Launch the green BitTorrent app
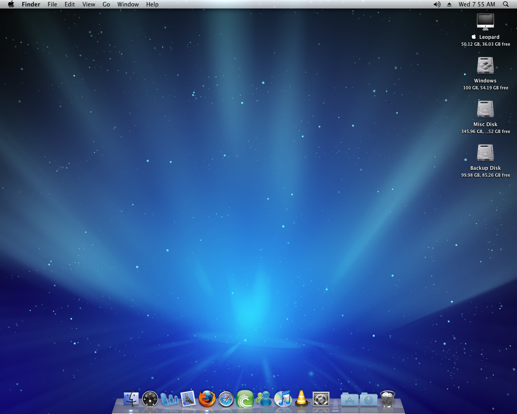 coord(245,399)
